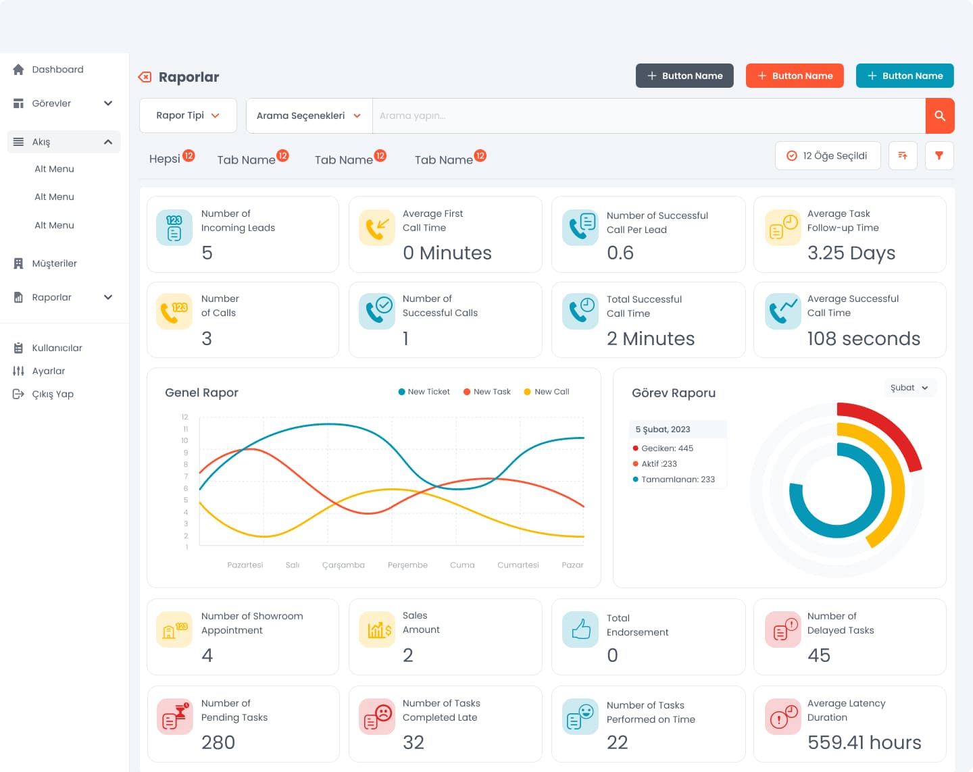Toggle the New Call legend series
The height and width of the screenshot is (772, 973).
[x=547, y=392]
